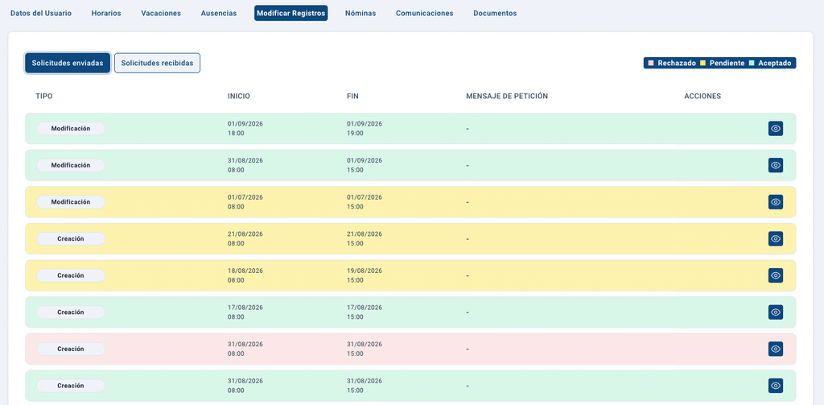Switch to Solicitudes recibidas
Viewport: 824px width, 405px height.
[157, 63]
